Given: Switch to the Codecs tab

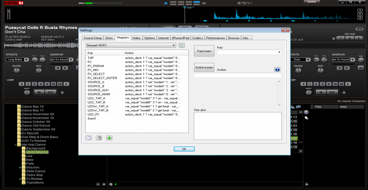Looking at the screenshot, I should [197, 38].
